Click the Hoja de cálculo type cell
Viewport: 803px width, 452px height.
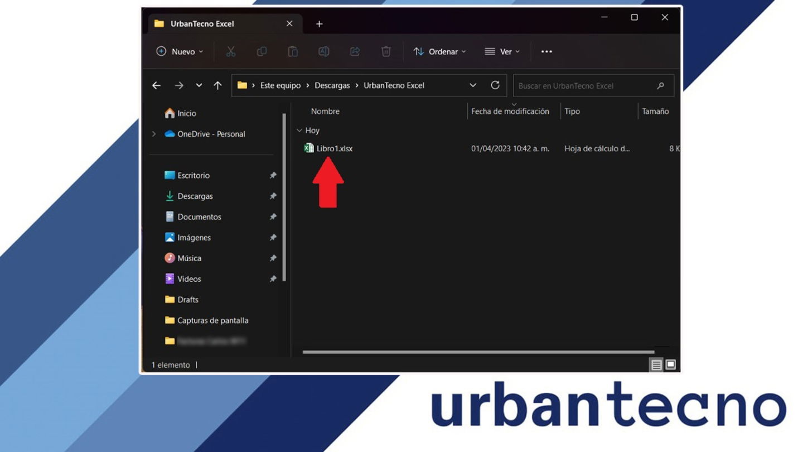coord(597,148)
